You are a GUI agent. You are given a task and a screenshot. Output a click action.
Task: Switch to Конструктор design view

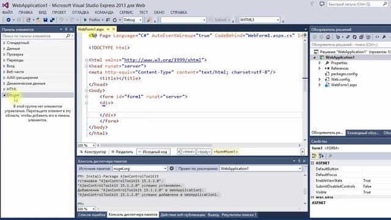coord(93,152)
